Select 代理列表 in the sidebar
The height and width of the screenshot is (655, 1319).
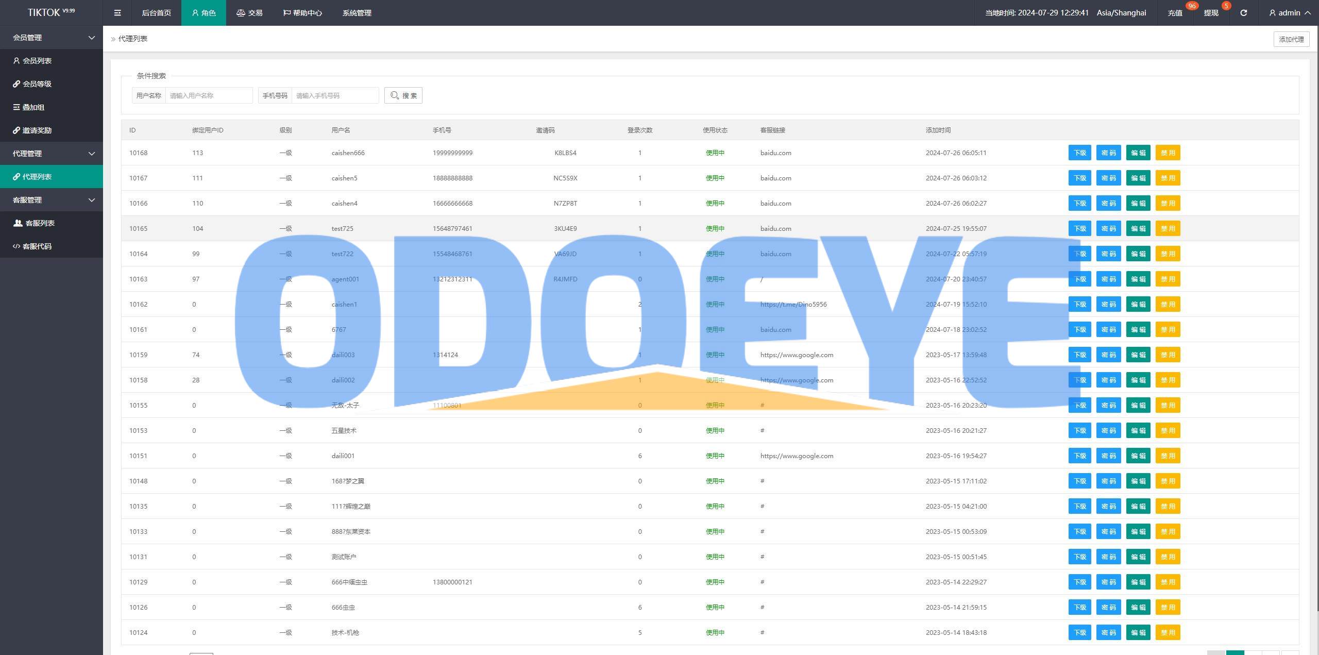coord(52,177)
